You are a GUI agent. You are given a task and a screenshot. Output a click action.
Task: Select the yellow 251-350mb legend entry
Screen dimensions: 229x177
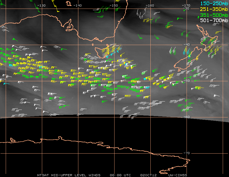pyautogui.click(x=213, y=9)
